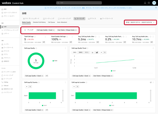Switch trend chart to bar view

click(x=97, y=52)
